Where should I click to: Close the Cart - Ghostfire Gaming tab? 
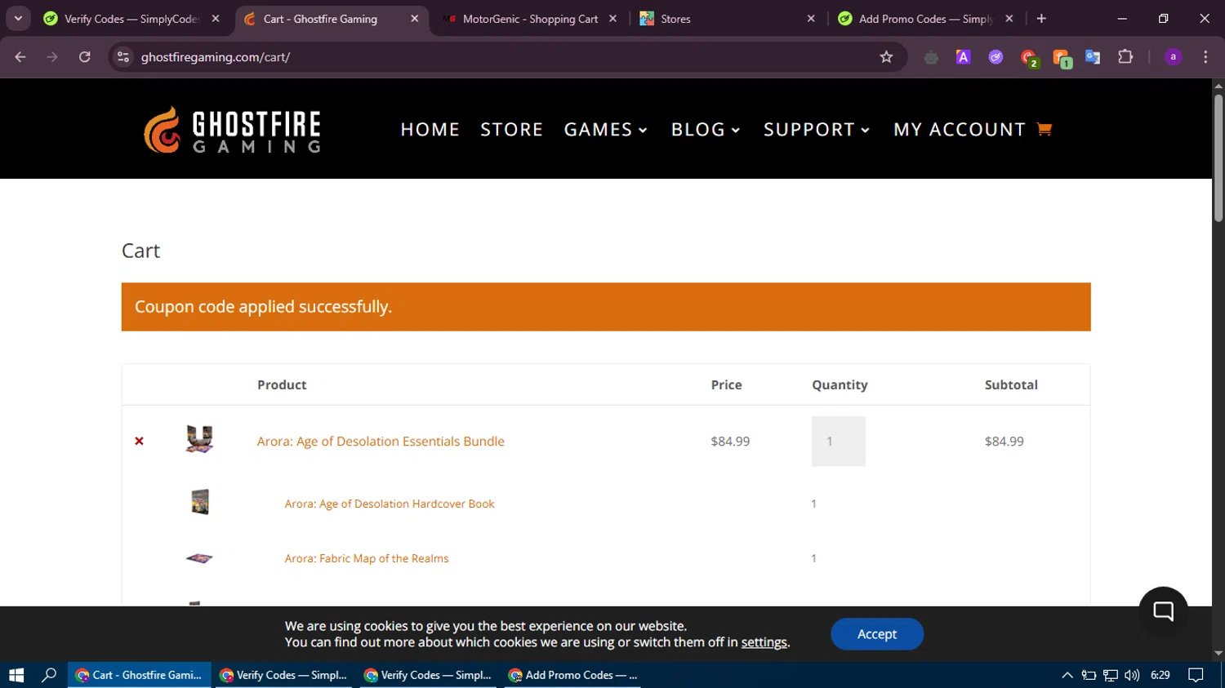tap(414, 19)
